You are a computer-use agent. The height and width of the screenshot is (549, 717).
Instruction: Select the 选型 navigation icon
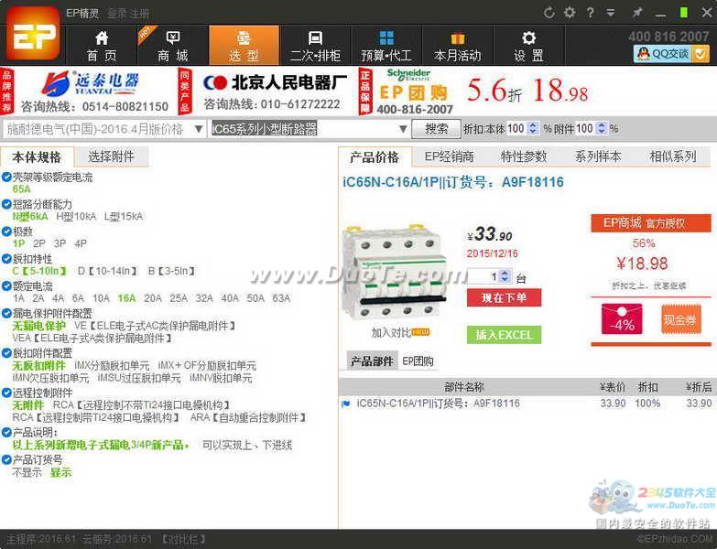(x=244, y=38)
